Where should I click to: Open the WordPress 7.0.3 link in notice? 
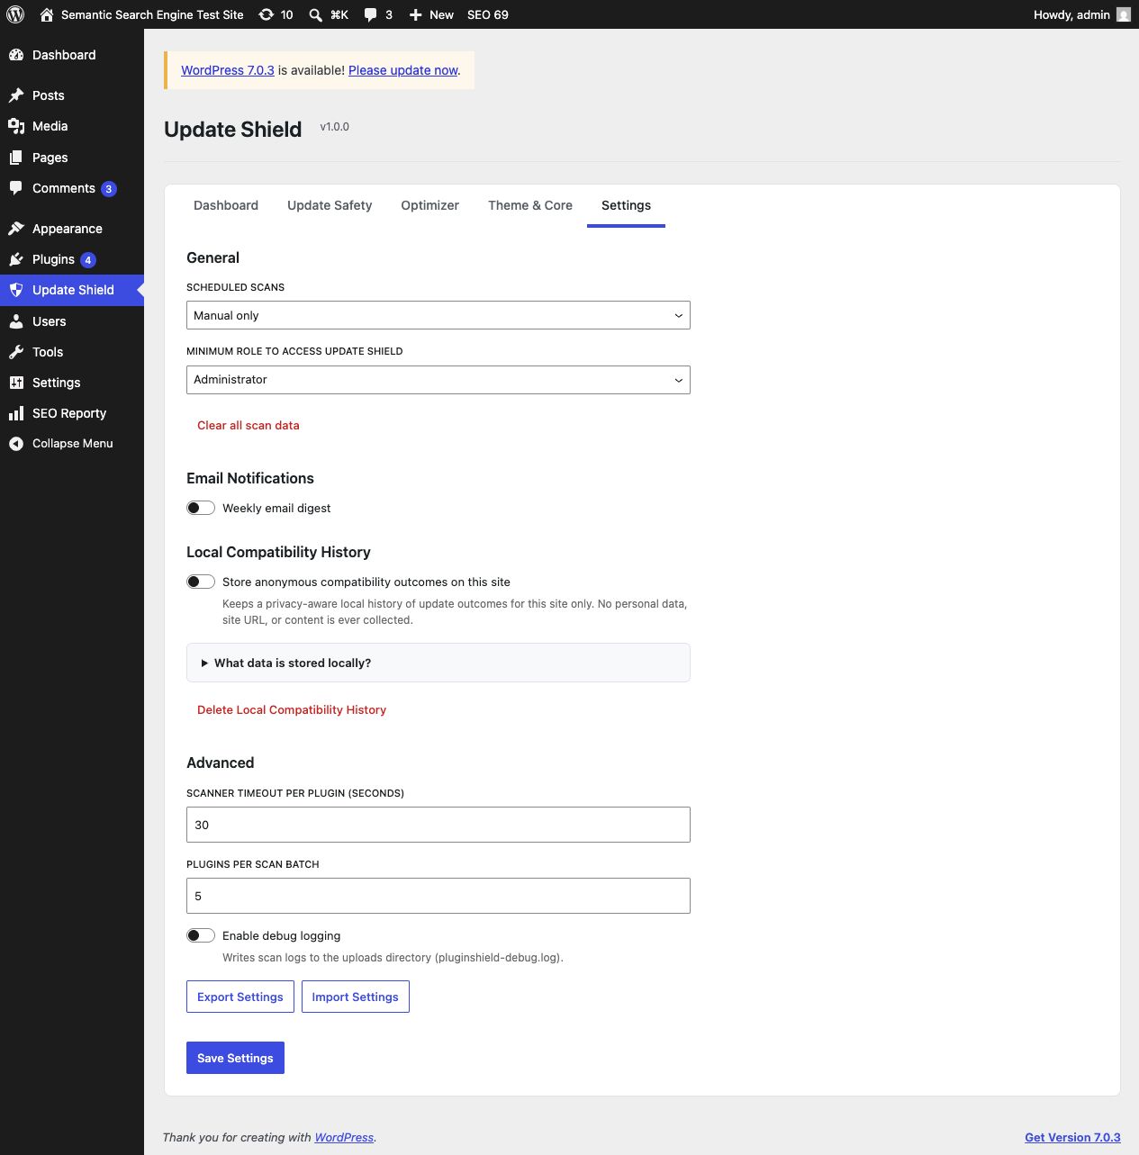228,70
